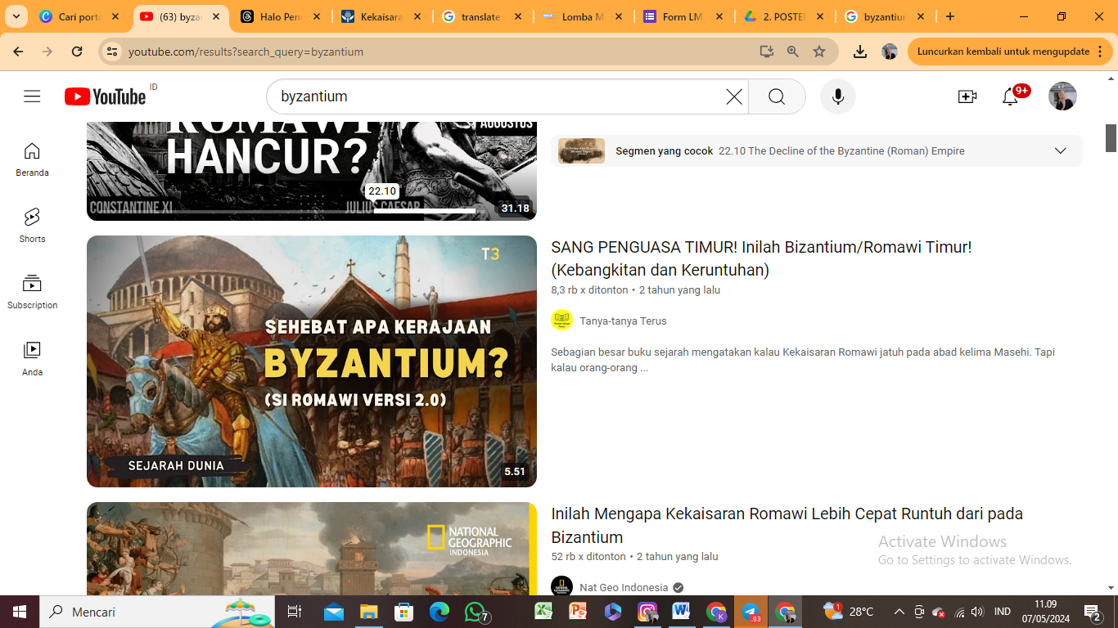The image size is (1118, 628).
Task: Open WhatsApp from the taskbar
Action: (x=475, y=612)
